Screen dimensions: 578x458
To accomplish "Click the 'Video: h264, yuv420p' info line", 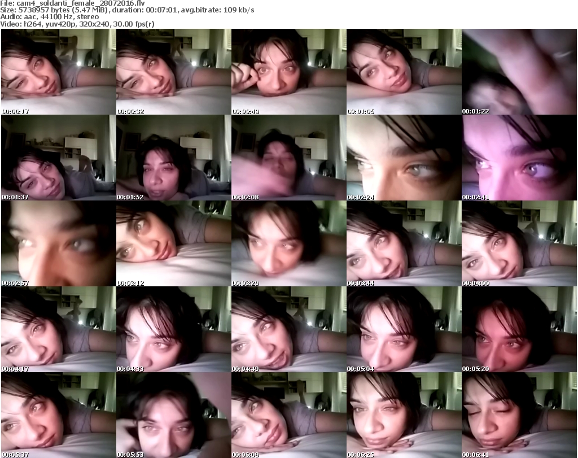I will coord(77,24).
